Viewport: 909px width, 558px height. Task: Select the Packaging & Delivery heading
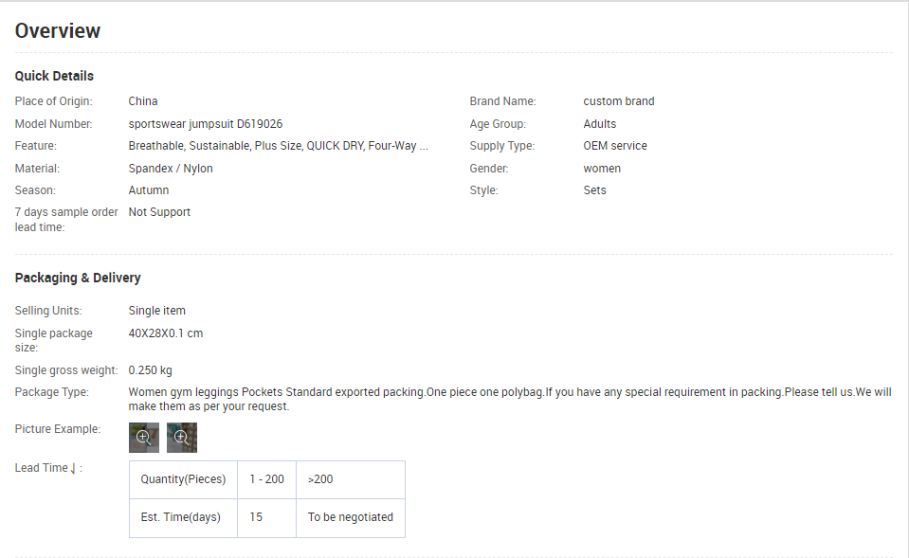pyautogui.click(x=78, y=278)
